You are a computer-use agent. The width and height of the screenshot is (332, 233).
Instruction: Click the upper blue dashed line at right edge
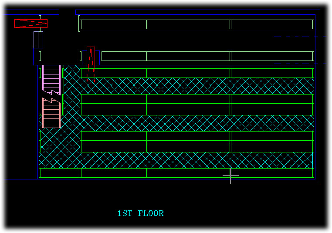(x=301, y=37)
